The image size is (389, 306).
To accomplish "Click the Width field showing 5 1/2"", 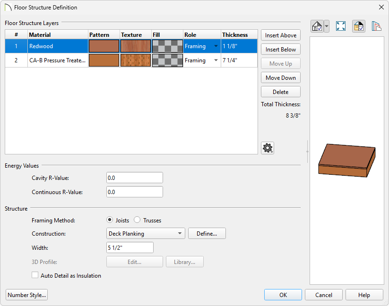I will [130, 247].
